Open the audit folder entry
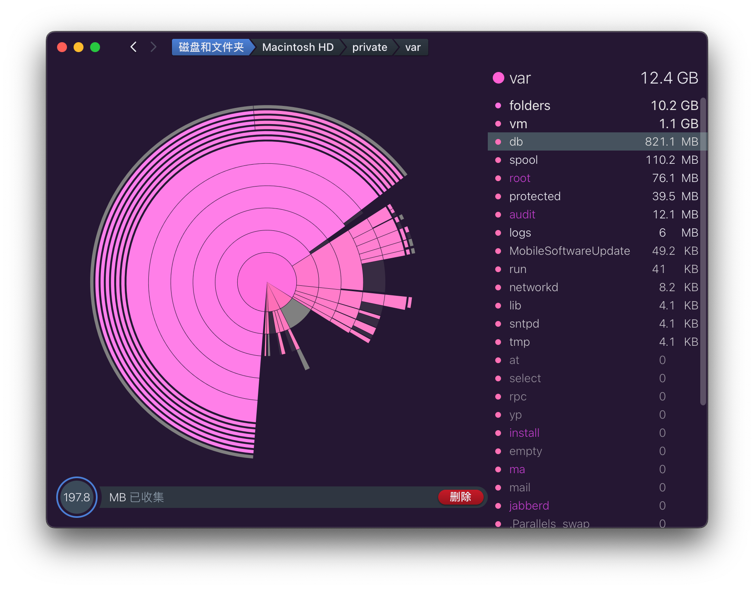 [x=522, y=215]
